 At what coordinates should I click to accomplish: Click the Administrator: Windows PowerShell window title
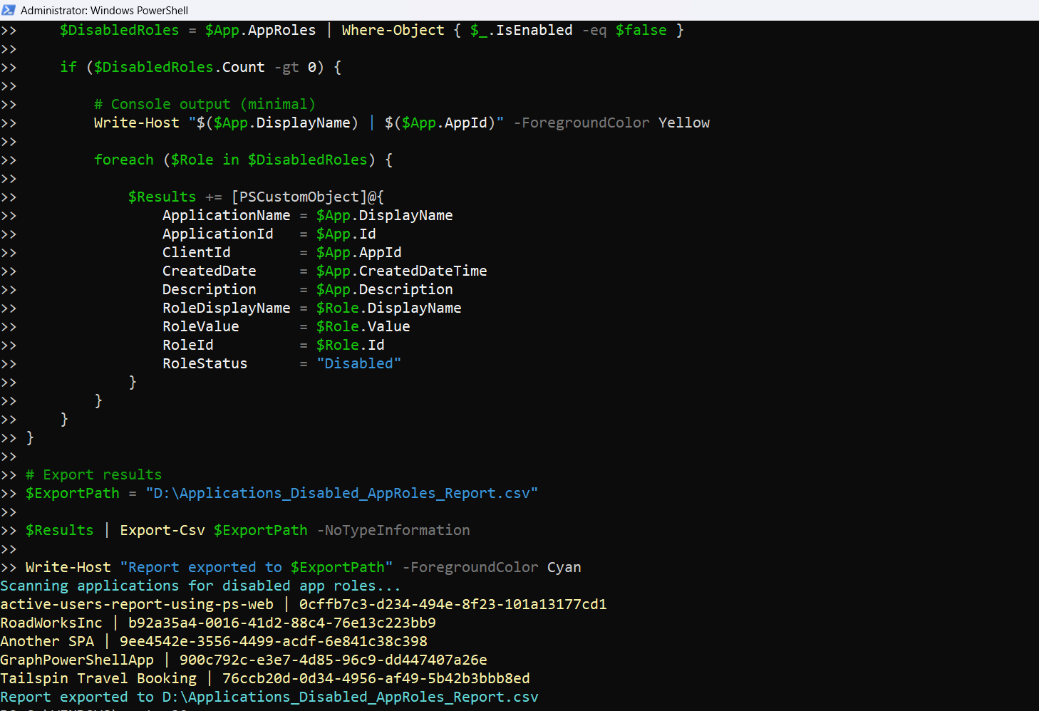(x=104, y=10)
